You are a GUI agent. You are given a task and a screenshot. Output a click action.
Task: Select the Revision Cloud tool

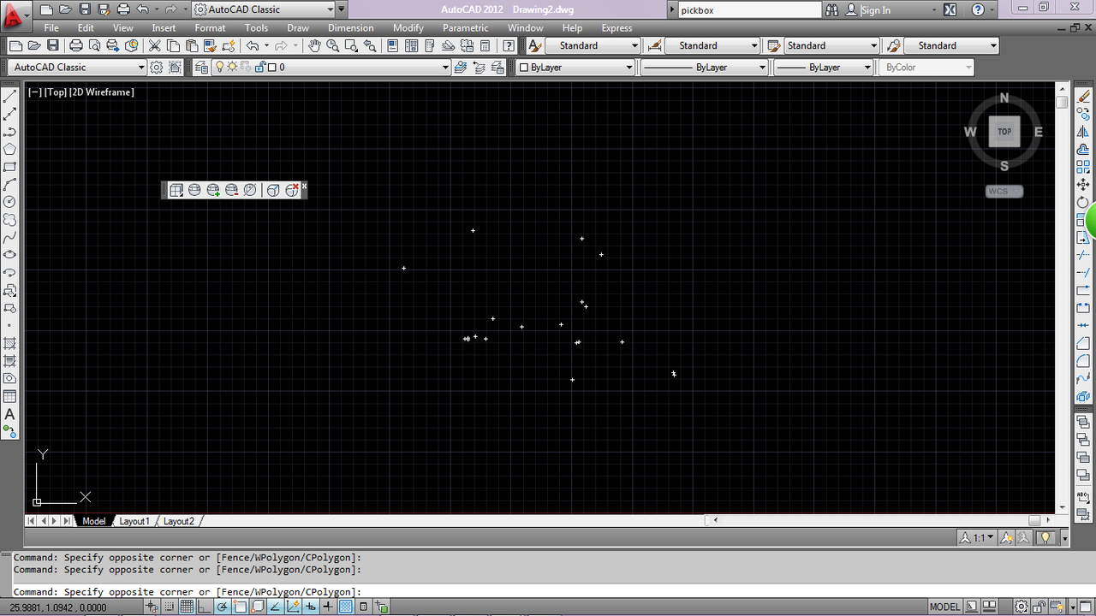[10, 219]
